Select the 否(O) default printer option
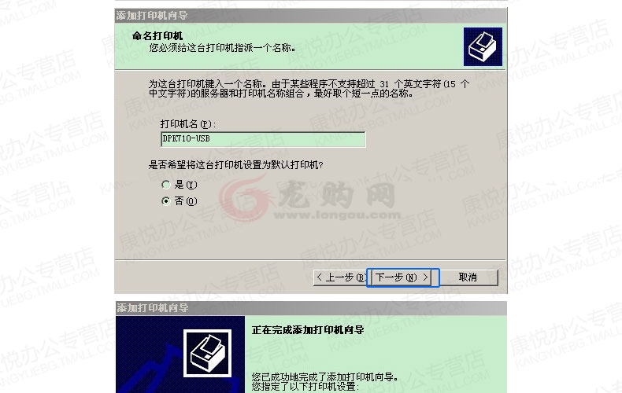This screenshot has width=622, height=393. 180,201
